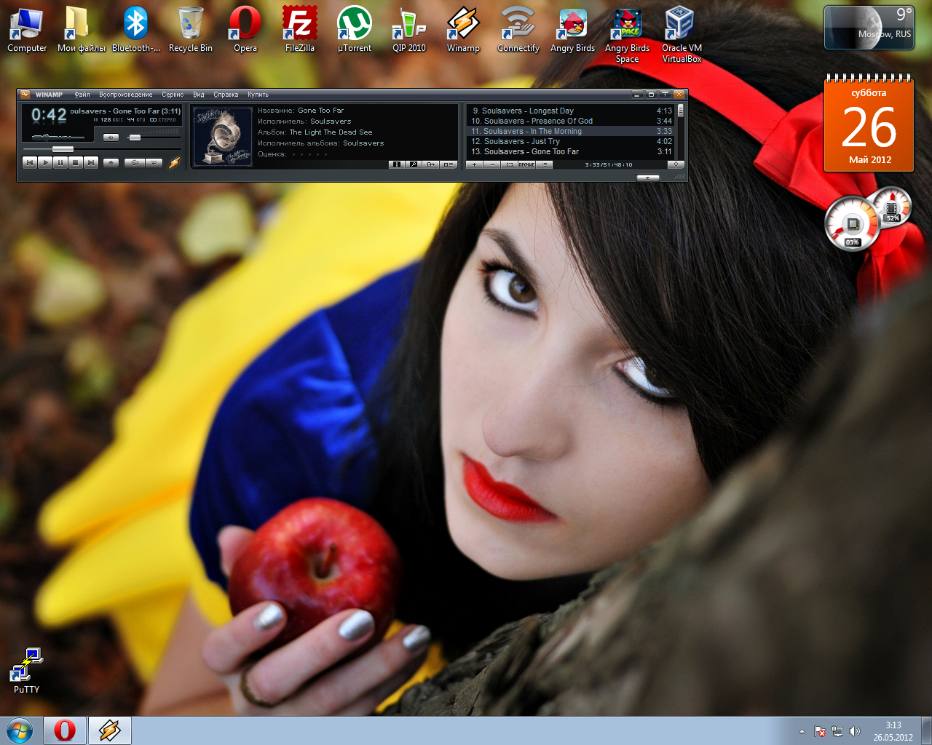Click the Opera taskbar button
This screenshot has width=932, height=745.
tap(65, 730)
